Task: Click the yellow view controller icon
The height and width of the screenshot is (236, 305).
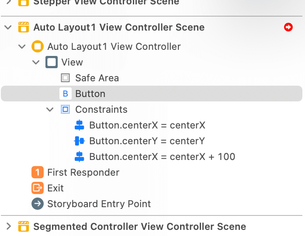Action: (38, 46)
